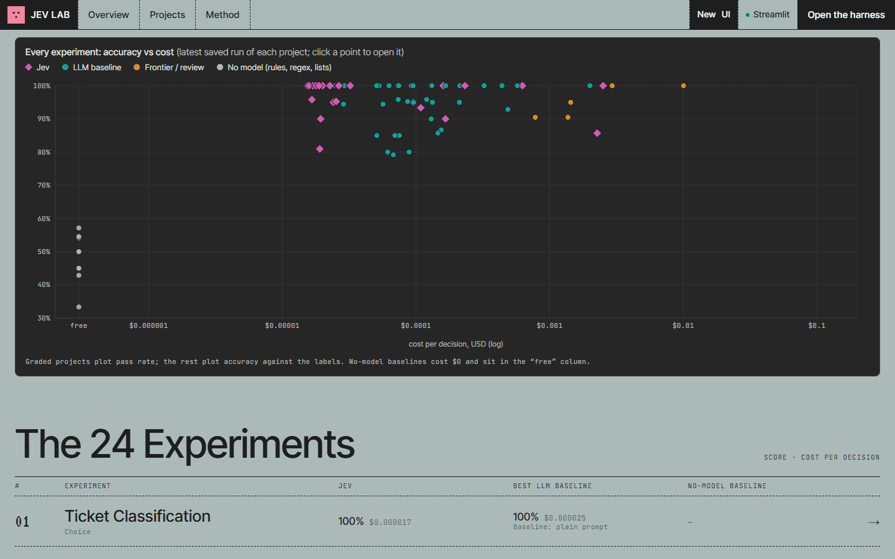Click the 'Choice' tag under Ticket Classification

[78, 532]
